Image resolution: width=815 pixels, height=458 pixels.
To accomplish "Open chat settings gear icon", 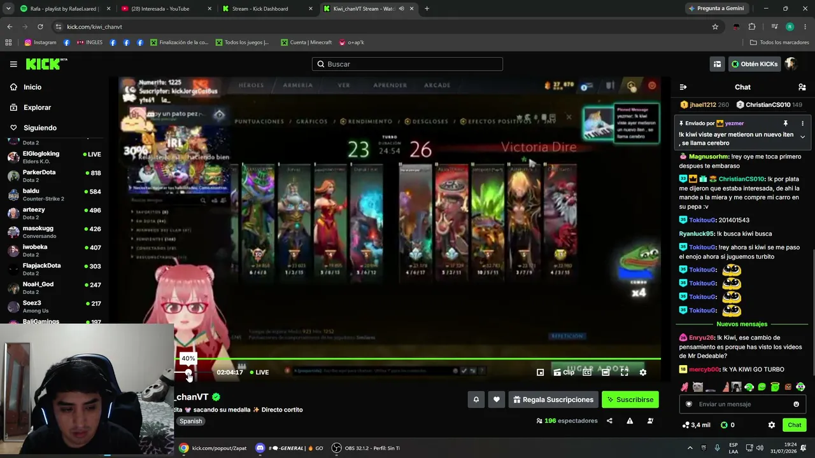I will (x=772, y=425).
